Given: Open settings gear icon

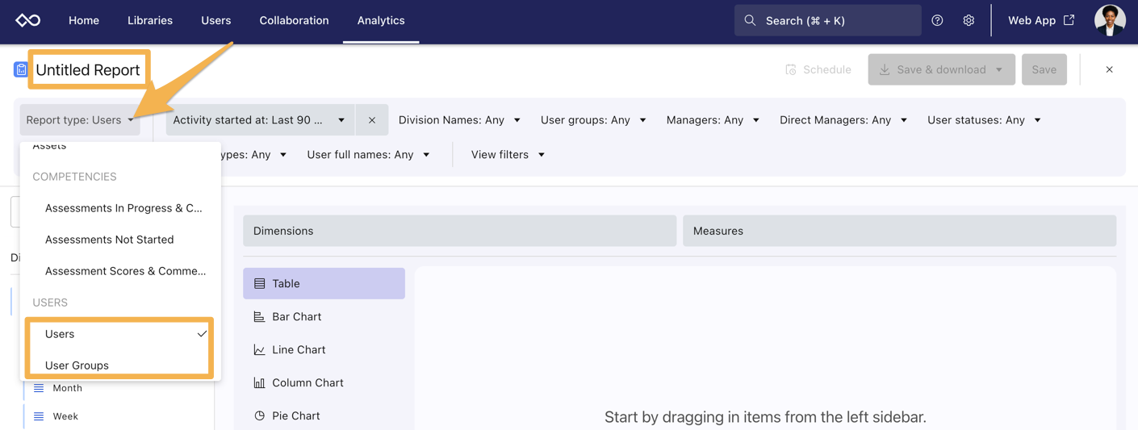Looking at the screenshot, I should pos(969,20).
